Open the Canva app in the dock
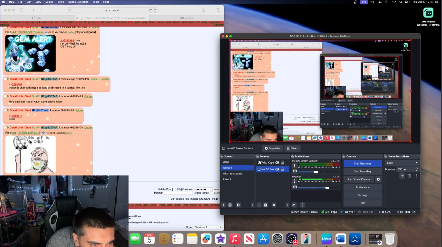Image resolution: width=442 pixels, height=247 pixels. 326,239
